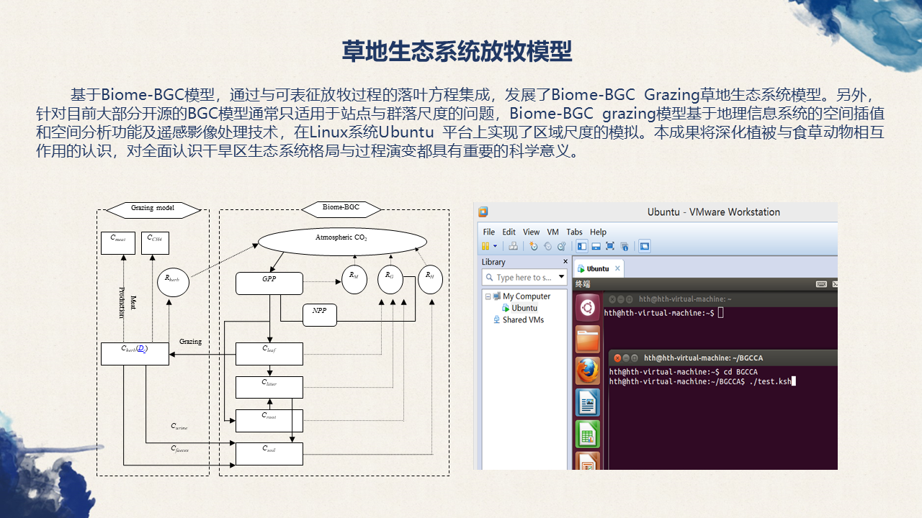Screen dimensions: 922x518
Task: Take a snapshot using the toolbar icon
Action: [x=533, y=246]
